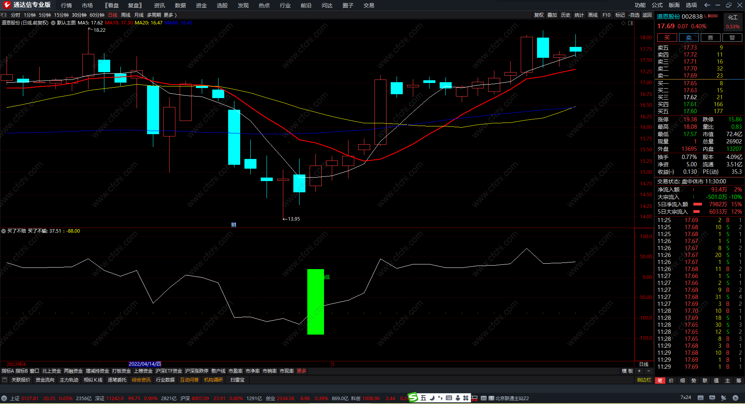Click the Sogou input method S logo
Screen dimensions: 745x404
(413, 398)
